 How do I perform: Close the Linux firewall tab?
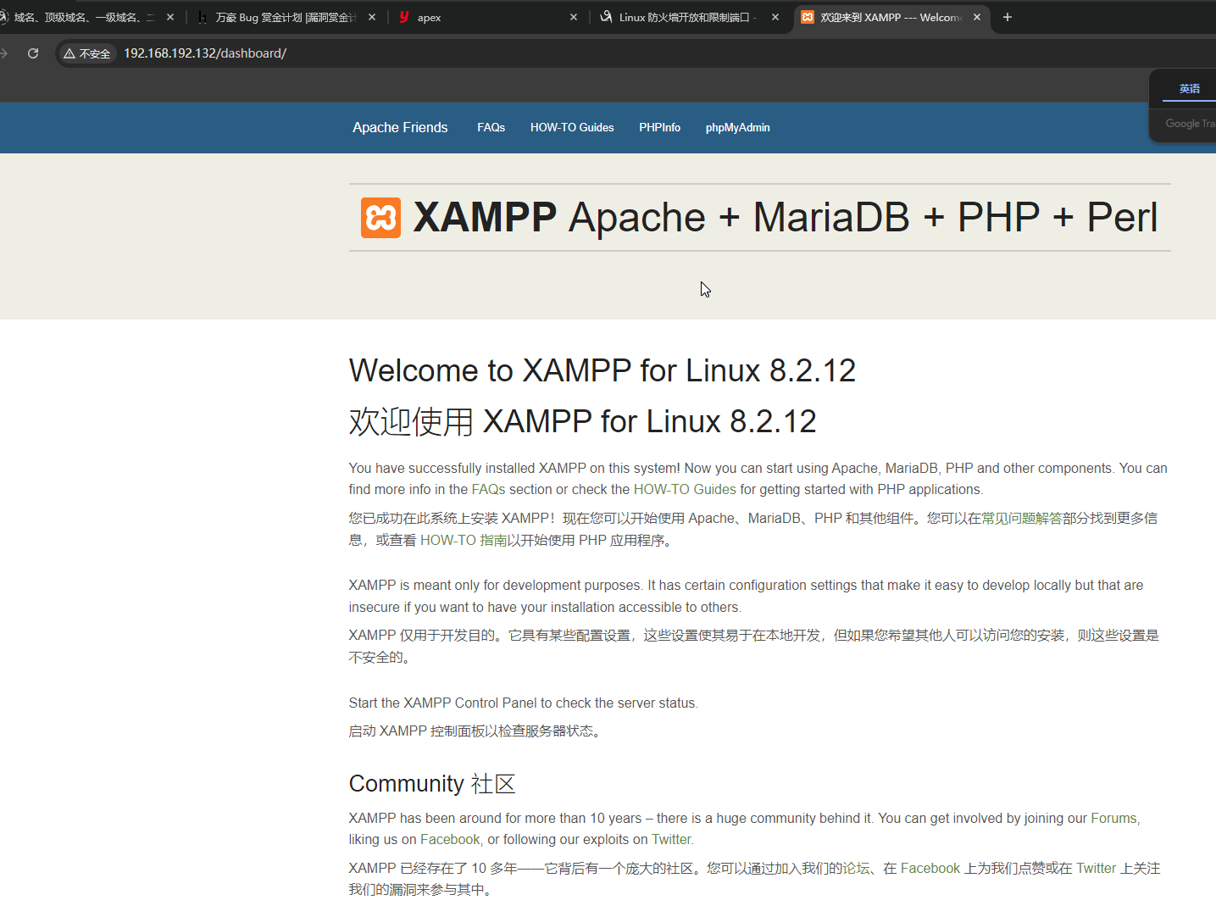tap(775, 17)
